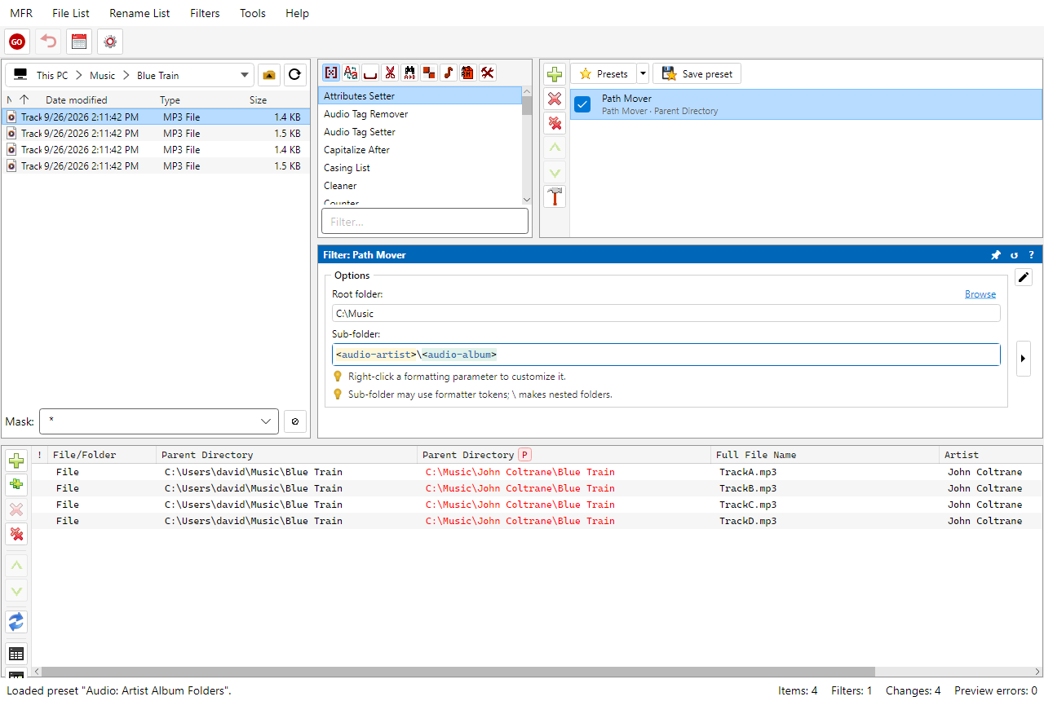The image size is (1044, 701).
Task: Sort files by the Date modified column
Action: point(76,100)
